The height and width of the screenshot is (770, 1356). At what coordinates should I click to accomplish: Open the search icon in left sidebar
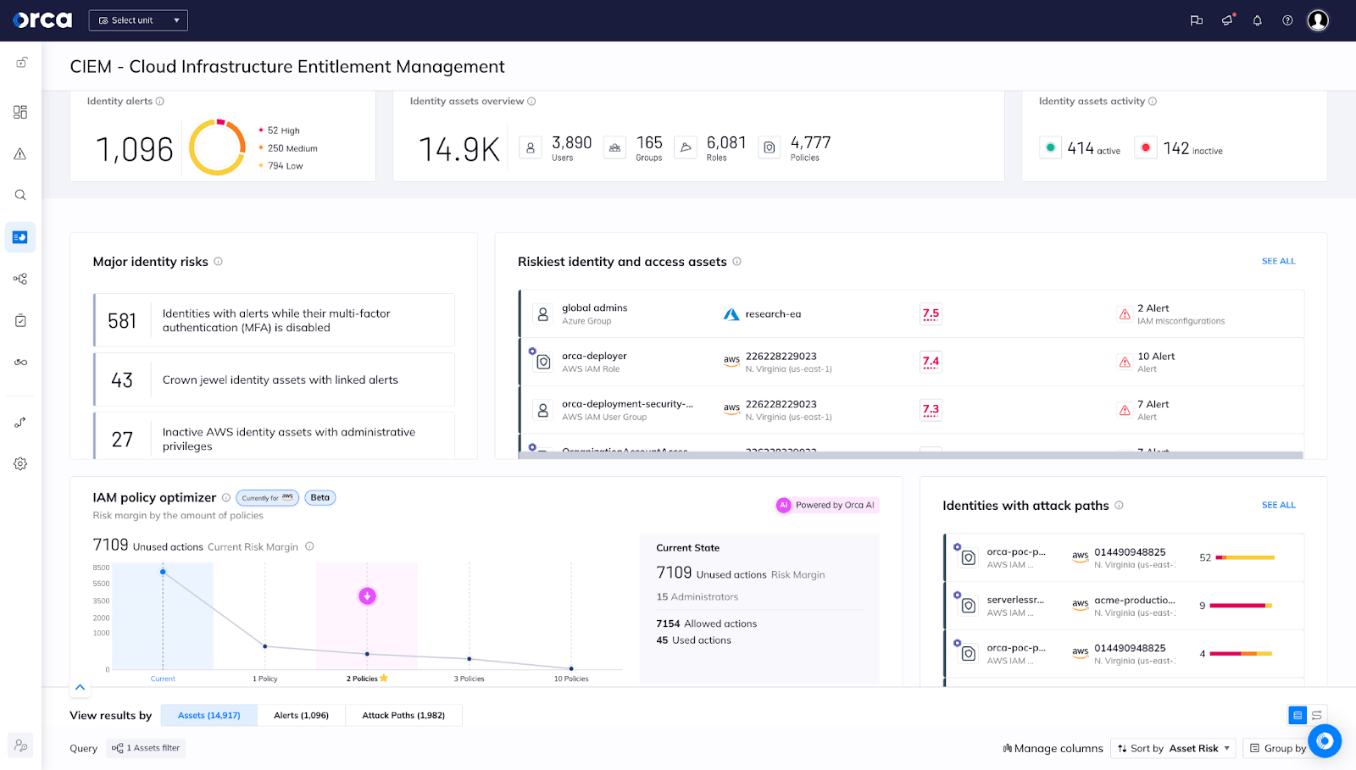point(20,195)
